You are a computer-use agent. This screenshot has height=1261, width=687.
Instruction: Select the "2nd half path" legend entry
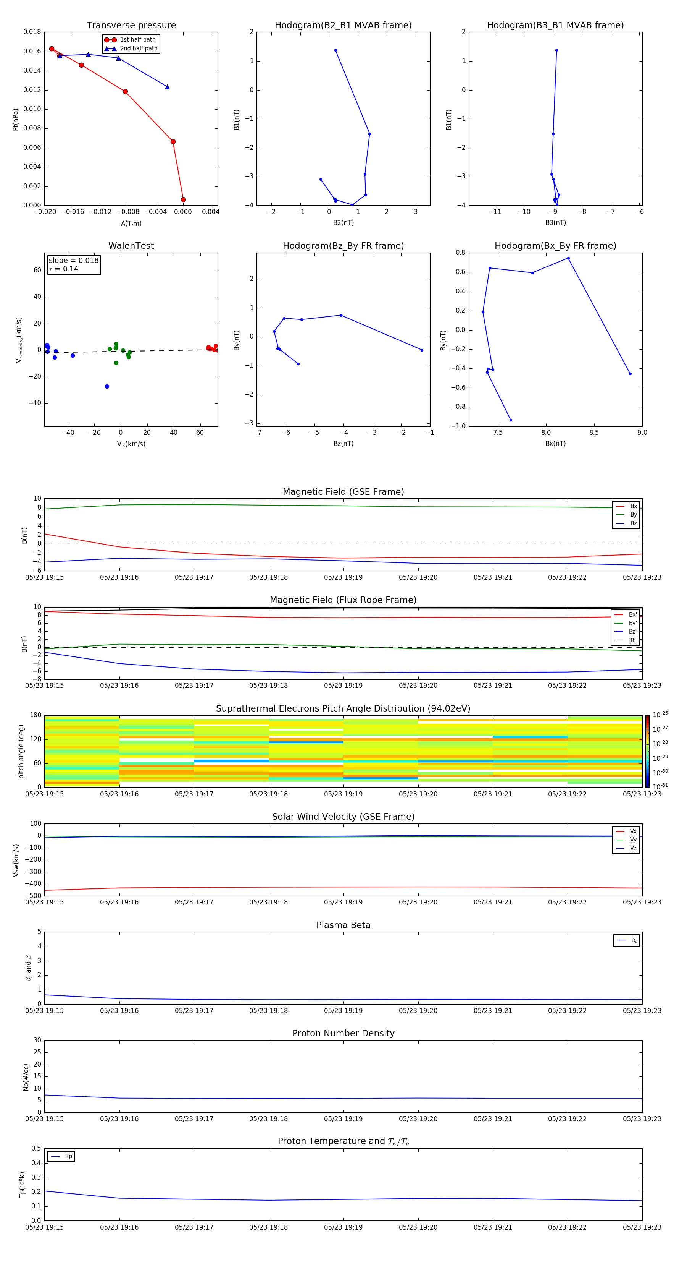(x=131, y=49)
